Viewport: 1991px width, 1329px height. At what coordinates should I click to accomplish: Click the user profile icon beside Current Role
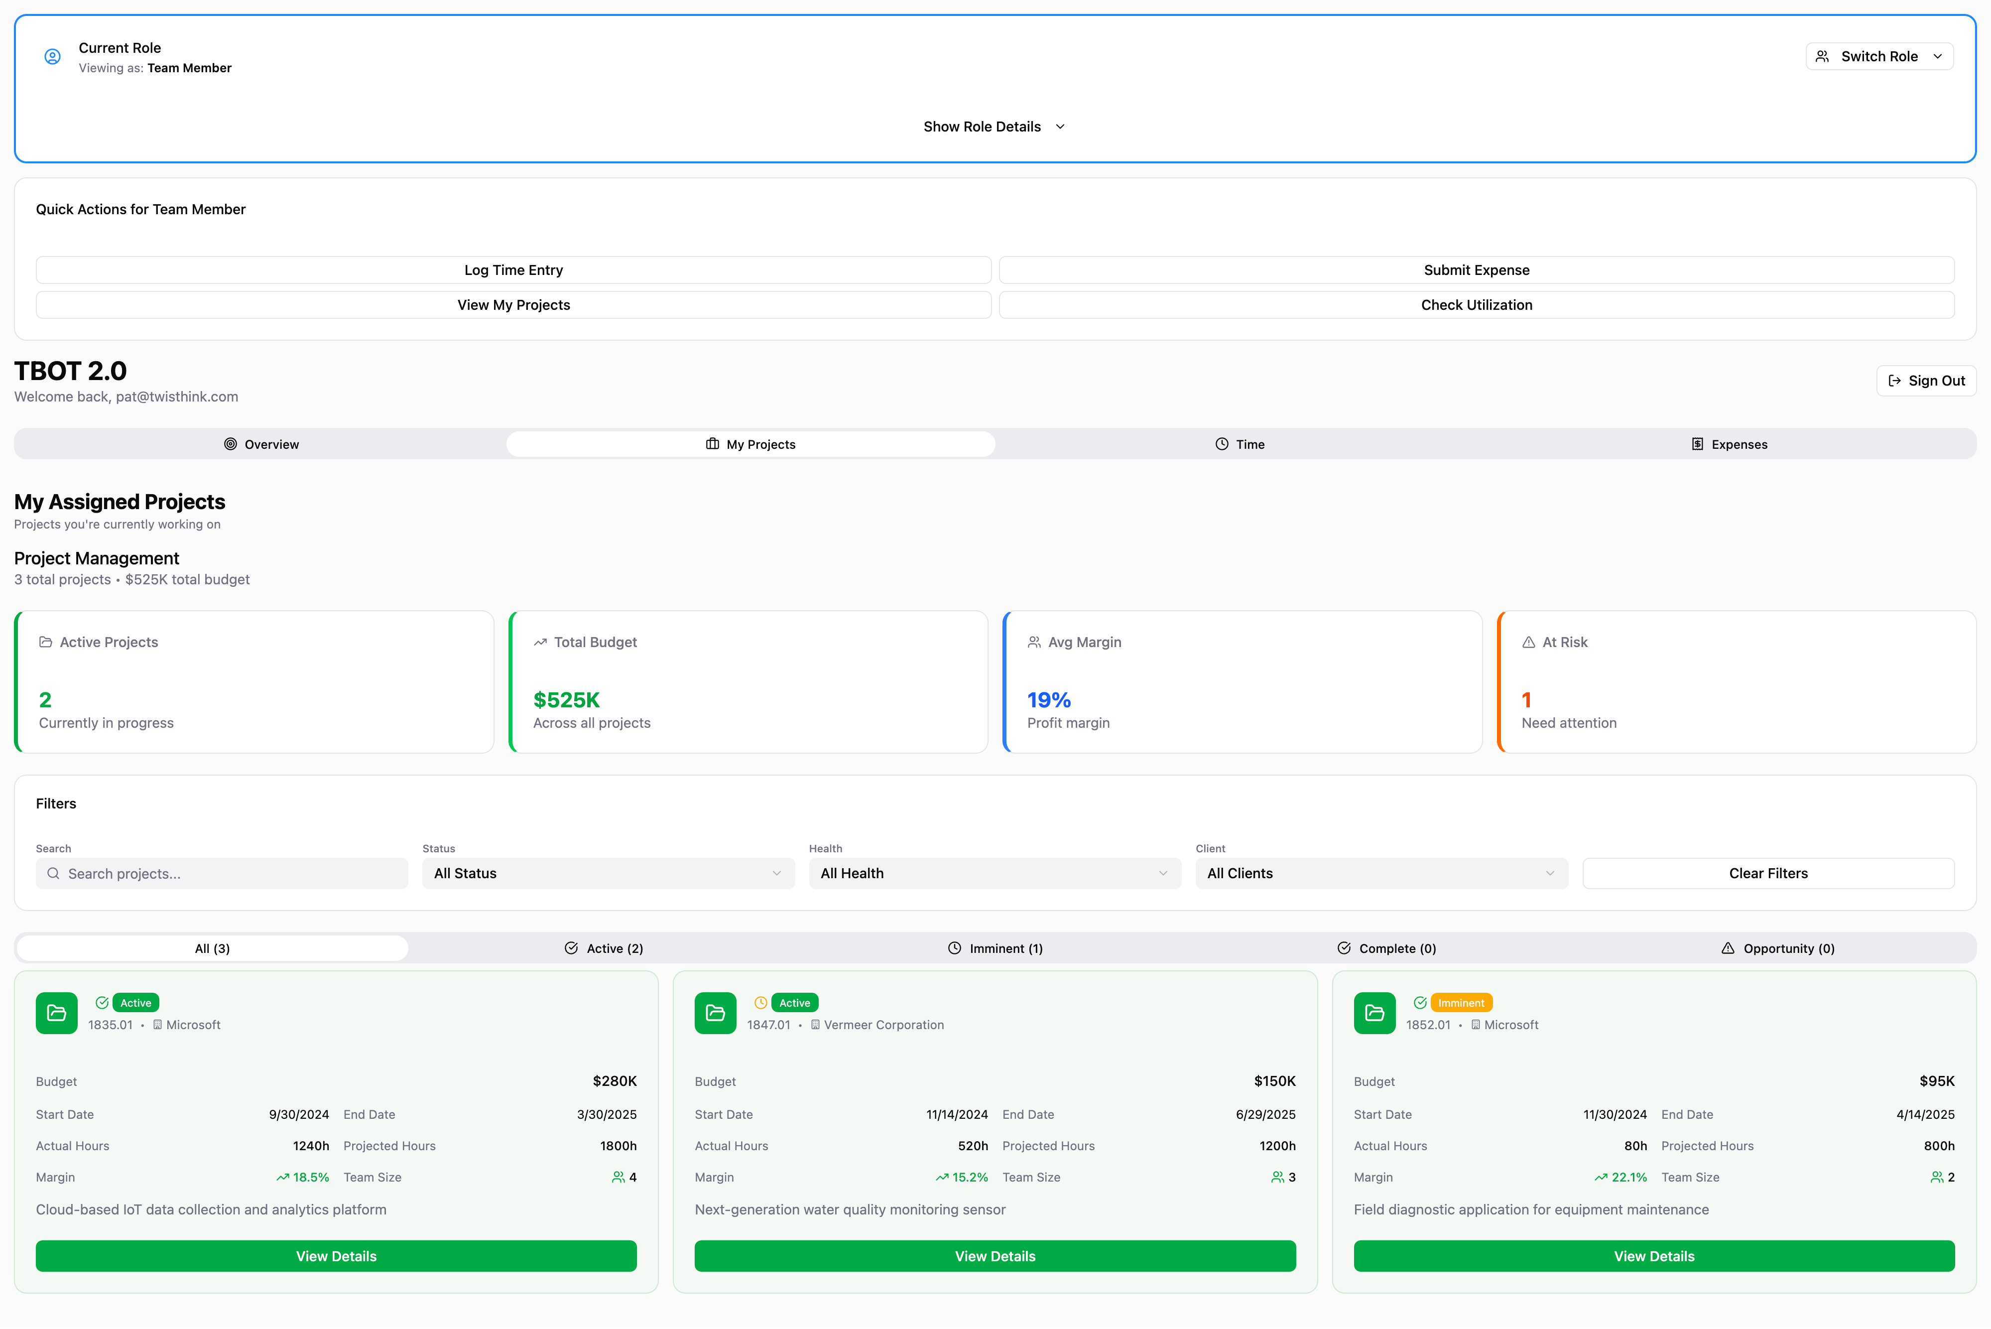[x=52, y=57]
